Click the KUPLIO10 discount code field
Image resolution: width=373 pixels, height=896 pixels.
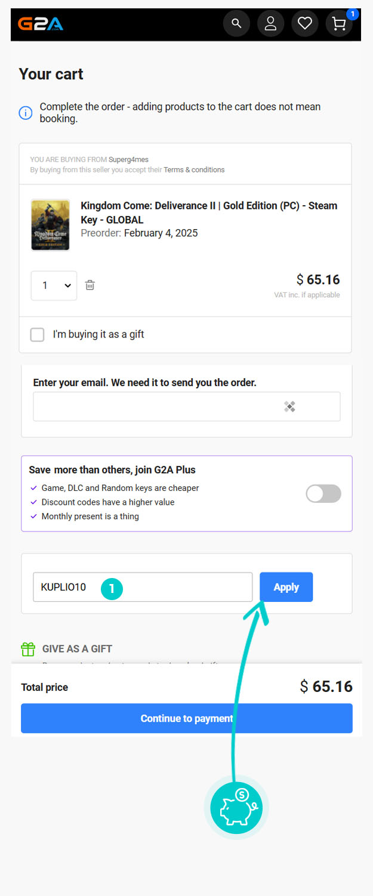click(x=143, y=587)
